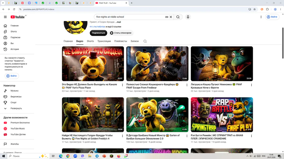Open the on-screen keyboard icon in search
The image size is (284, 159).
[x=167, y=17]
